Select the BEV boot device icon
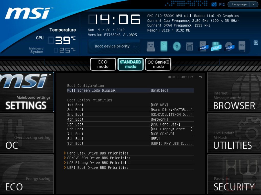The width and height of the screenshot is (261, 195). 242,46
